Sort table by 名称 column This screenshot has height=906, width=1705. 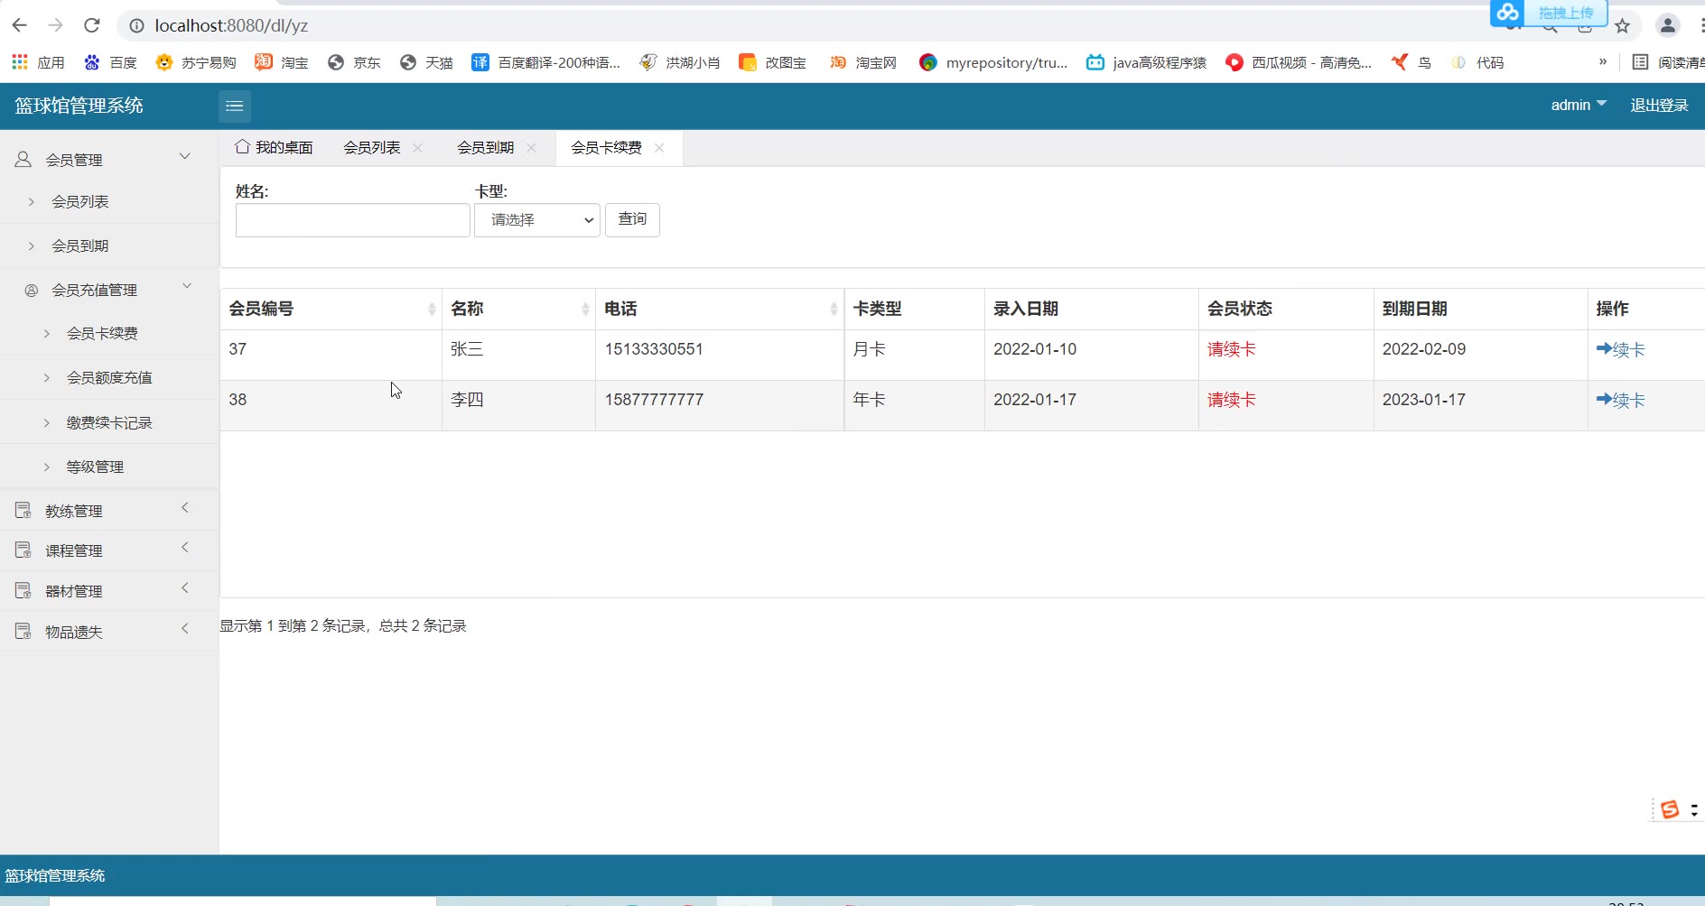click(584, 310)
